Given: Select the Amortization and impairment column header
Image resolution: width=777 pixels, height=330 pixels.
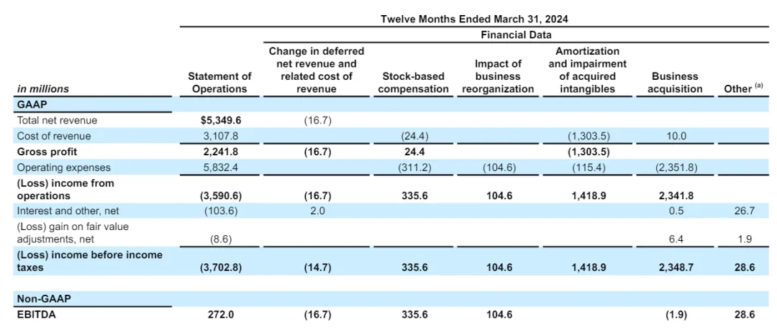Looking at the screenshot, I should [588, 70].
